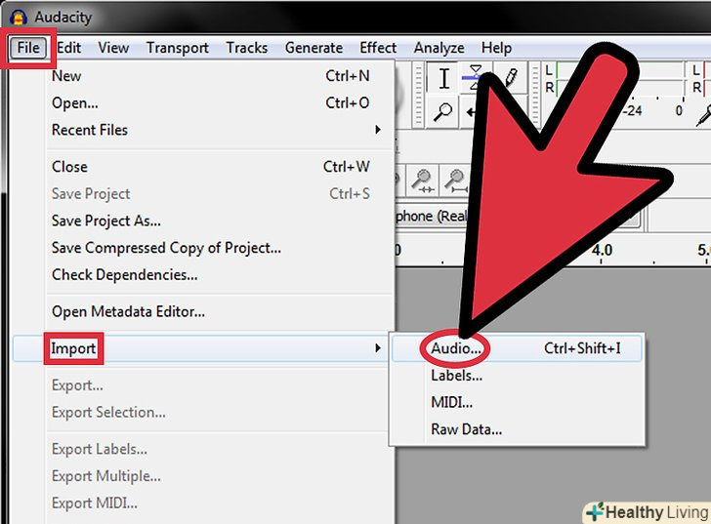Select the Draw pencil tool

pos(511,78)
